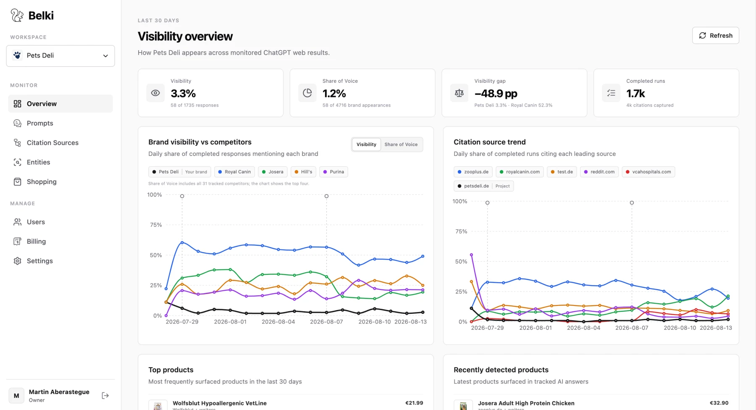Click the Belki squirrel logo icon
This screenshot has height=410, width=756.
17,16
